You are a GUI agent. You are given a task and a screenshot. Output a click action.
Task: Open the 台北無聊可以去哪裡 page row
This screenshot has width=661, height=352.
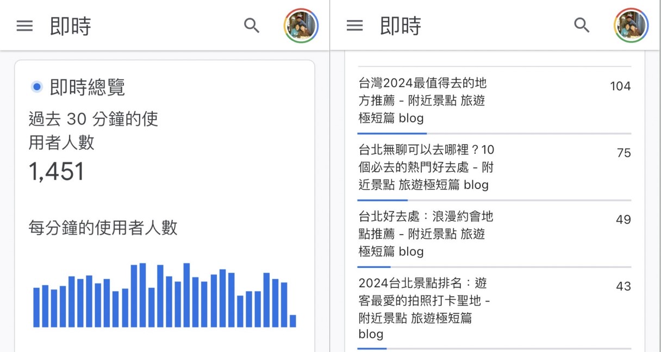tap(426, 167)
